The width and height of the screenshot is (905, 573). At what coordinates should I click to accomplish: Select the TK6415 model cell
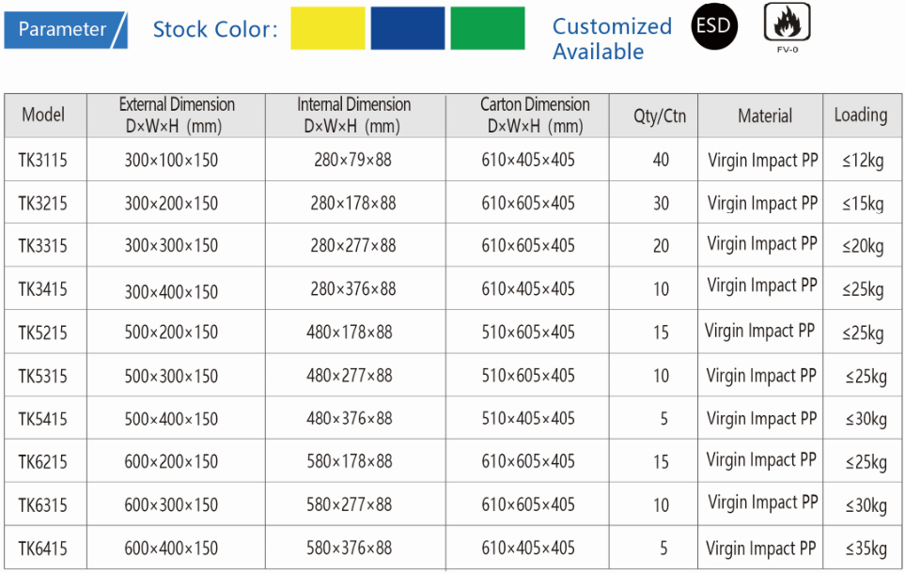point(43,549)
